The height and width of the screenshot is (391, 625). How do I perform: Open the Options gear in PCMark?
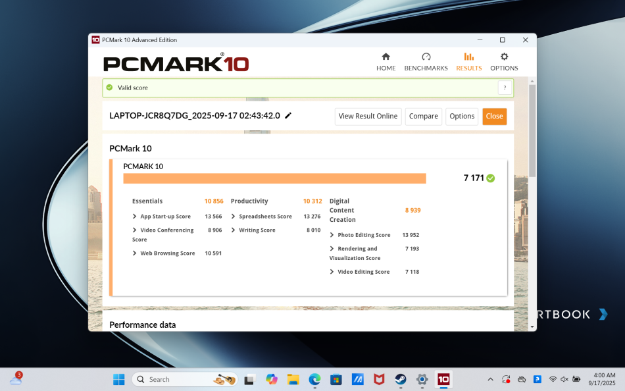tap(503, 58)
